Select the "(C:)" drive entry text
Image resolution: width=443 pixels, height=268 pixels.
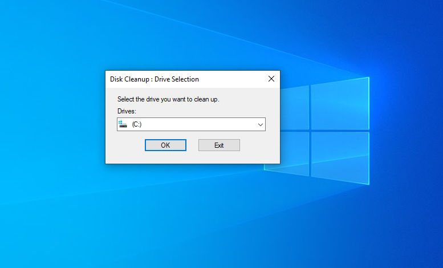point(137,124)
